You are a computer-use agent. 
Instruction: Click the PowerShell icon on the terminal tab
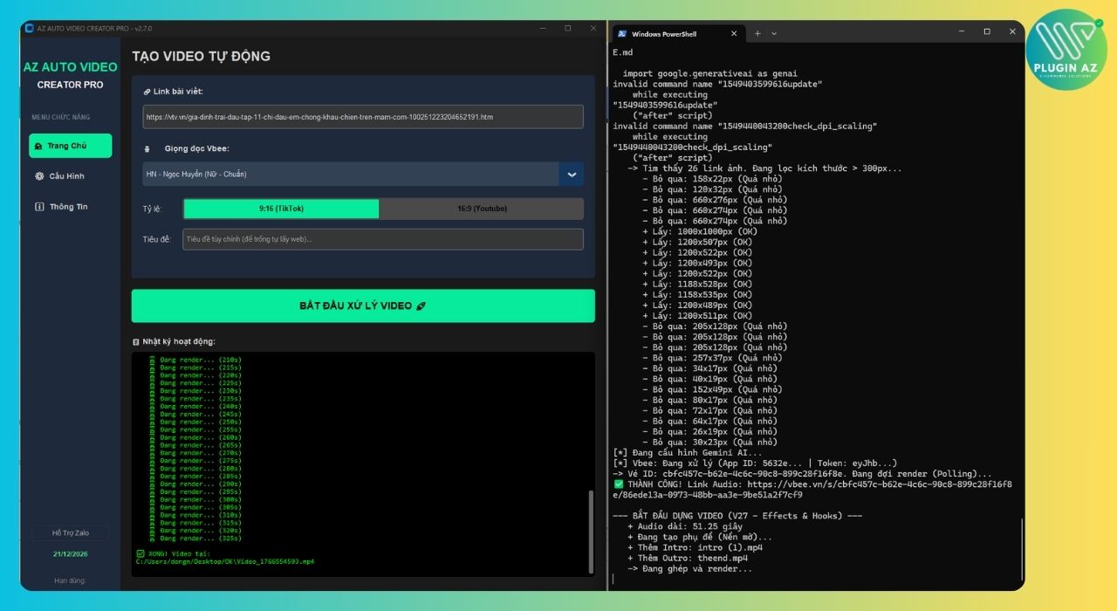pos(622,33)
